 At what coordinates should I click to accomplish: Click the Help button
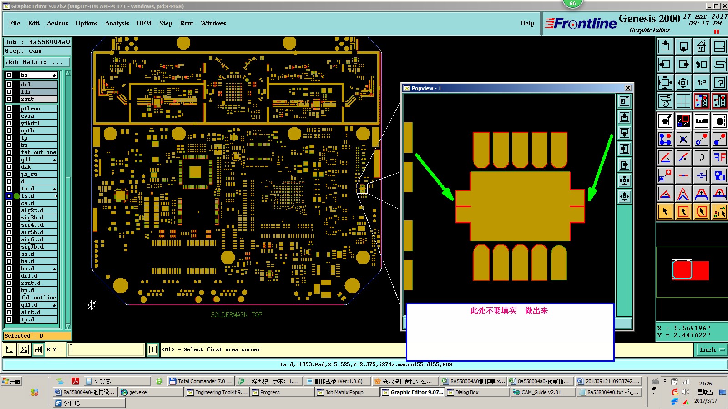click(x=527, y=24)
